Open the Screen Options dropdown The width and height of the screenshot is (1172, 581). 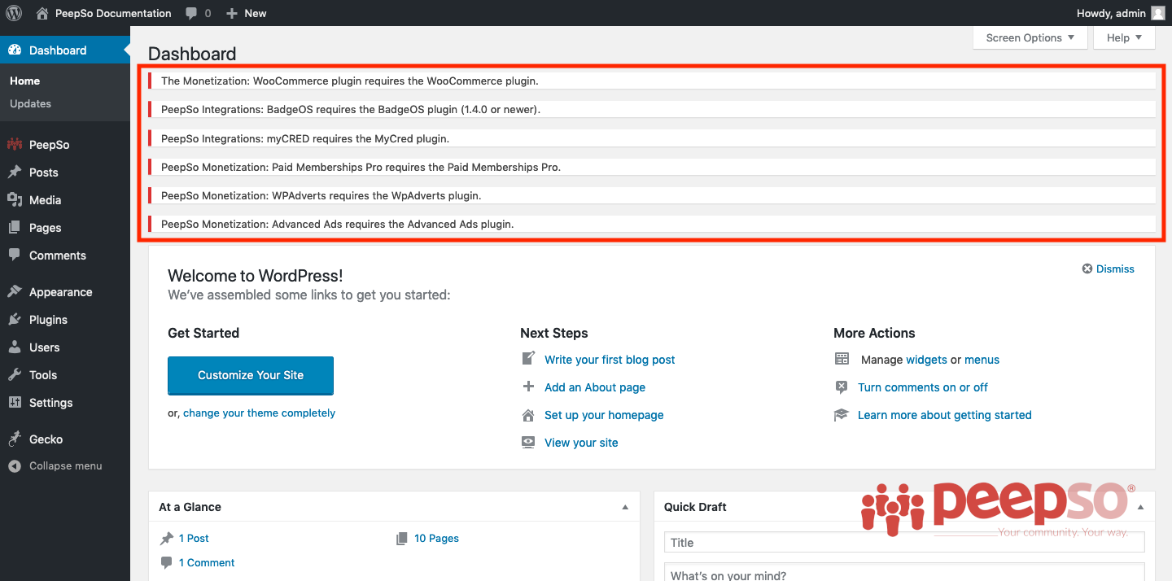coord(1030,37)
